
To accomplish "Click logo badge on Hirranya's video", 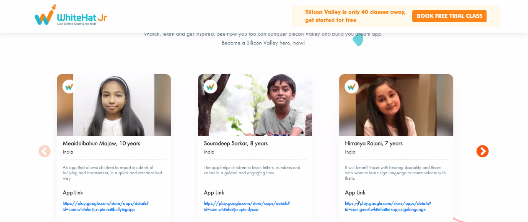I will pyautogui.click(x=351, y=87).
